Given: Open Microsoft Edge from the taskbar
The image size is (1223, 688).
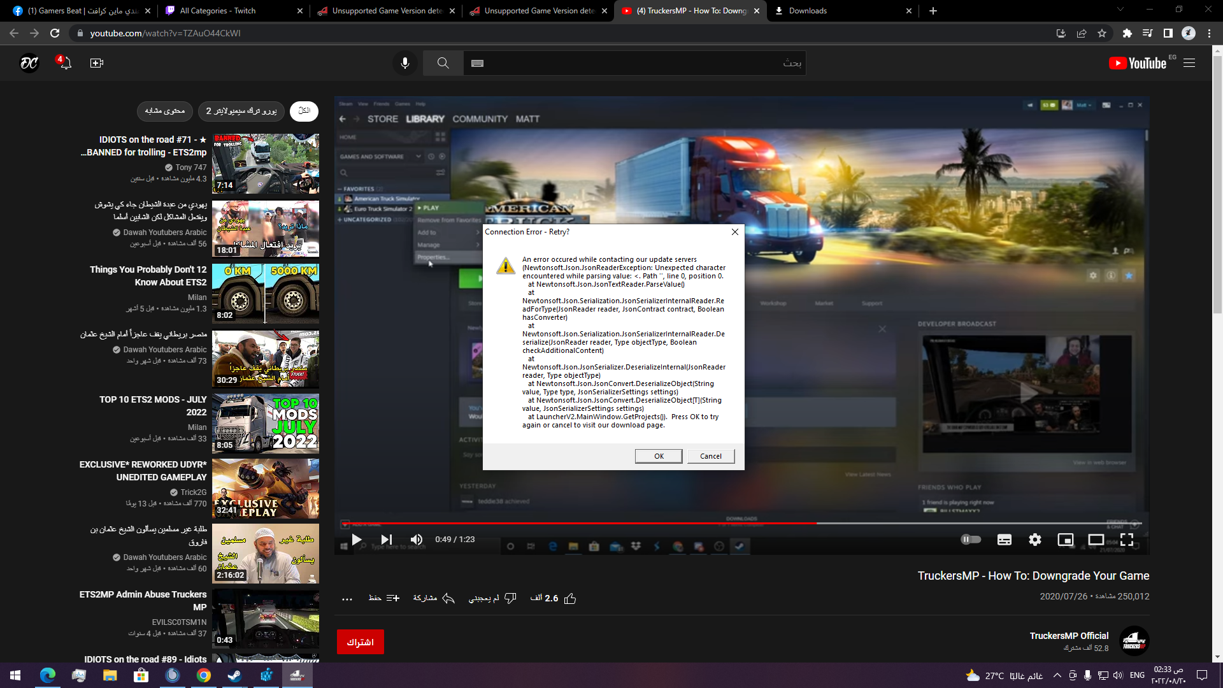Looking at the screenshot, I should point(48,675).
